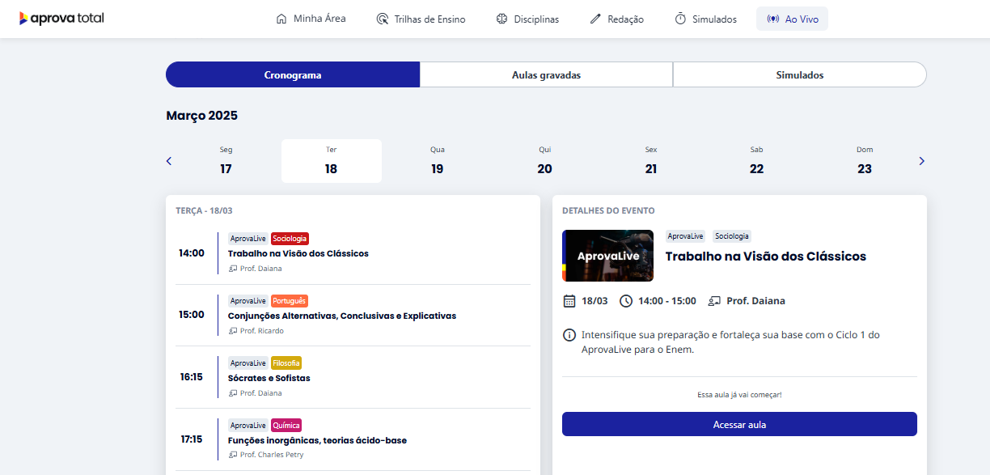Open Sócrates e Sofistas lesson
The image size is (990, 475).
tap(269, 378)
